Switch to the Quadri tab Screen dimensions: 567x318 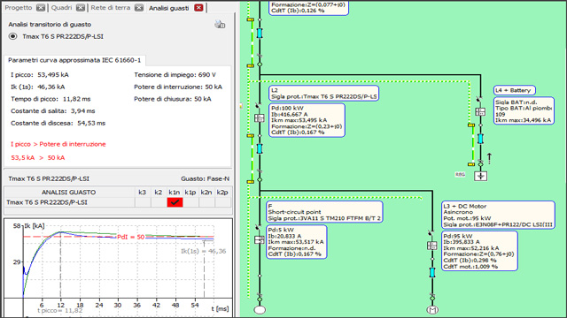61,8
